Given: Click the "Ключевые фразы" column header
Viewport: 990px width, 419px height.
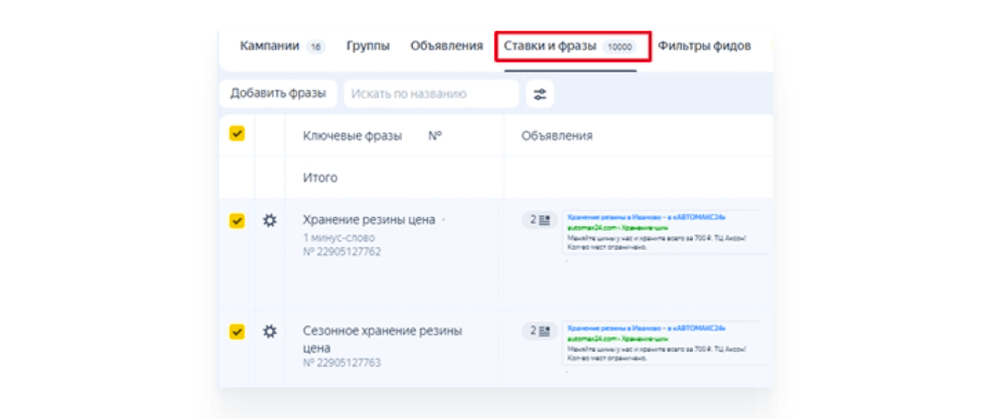Looking at the screenshot, I should coord(352,136).
